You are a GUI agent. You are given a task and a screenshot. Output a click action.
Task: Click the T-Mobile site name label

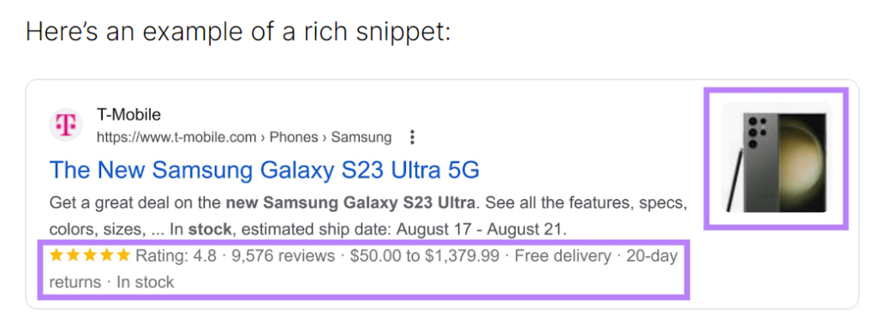(128, 115)
